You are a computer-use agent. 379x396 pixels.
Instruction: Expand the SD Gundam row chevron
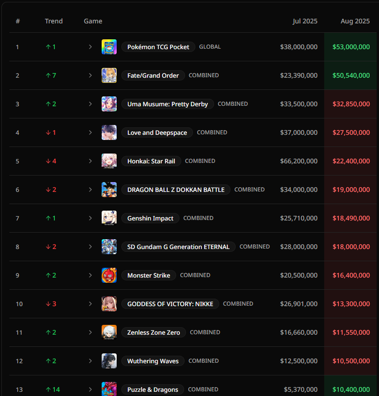[90, 247]
